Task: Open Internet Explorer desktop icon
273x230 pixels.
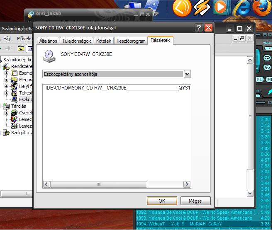Action: [243, 8]
